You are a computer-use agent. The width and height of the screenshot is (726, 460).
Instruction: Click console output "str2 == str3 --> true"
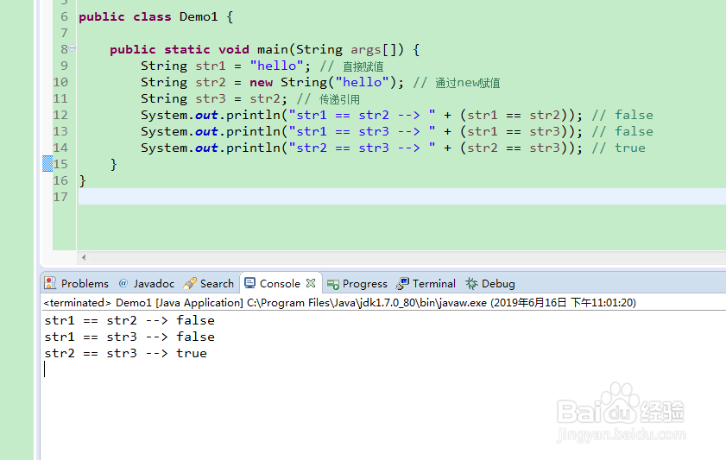tap(125, 353)
